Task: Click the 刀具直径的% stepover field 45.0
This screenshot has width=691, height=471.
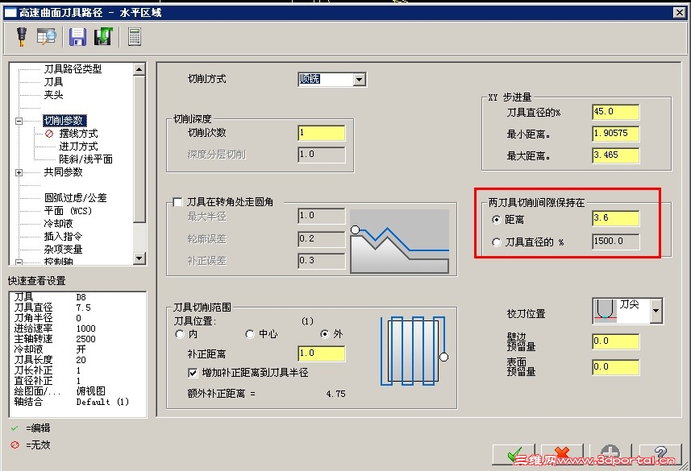Action: click(x=615, y=112)
